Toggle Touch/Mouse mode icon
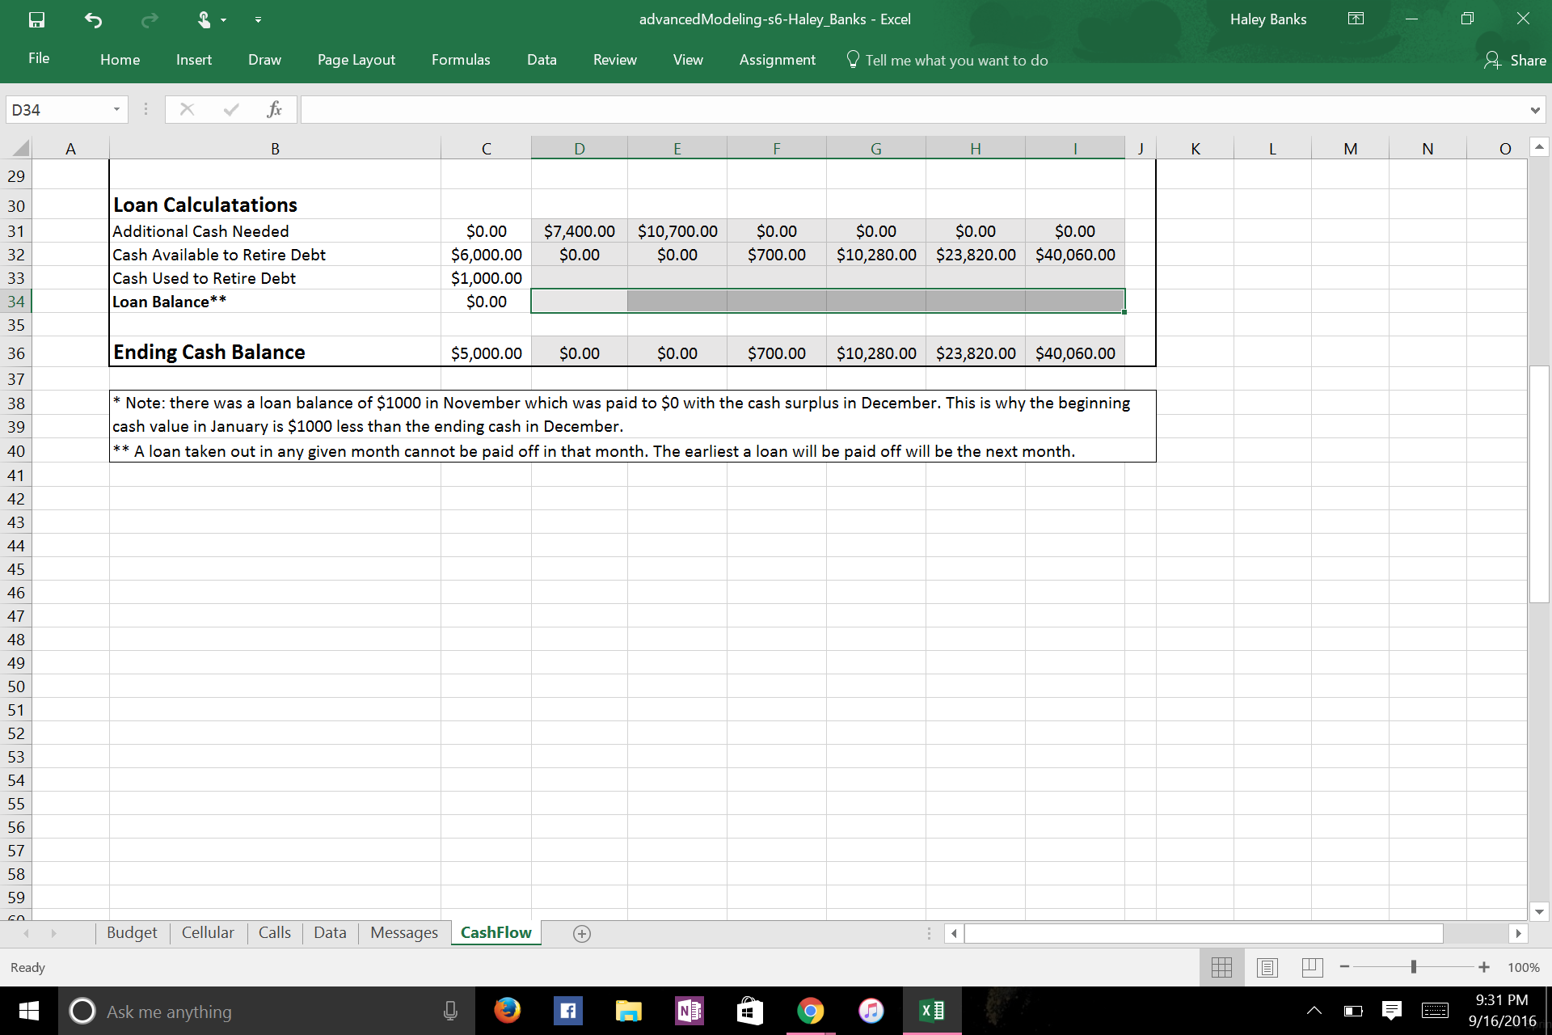This screenshot has height=1035, width=1552. pos(205,19)
